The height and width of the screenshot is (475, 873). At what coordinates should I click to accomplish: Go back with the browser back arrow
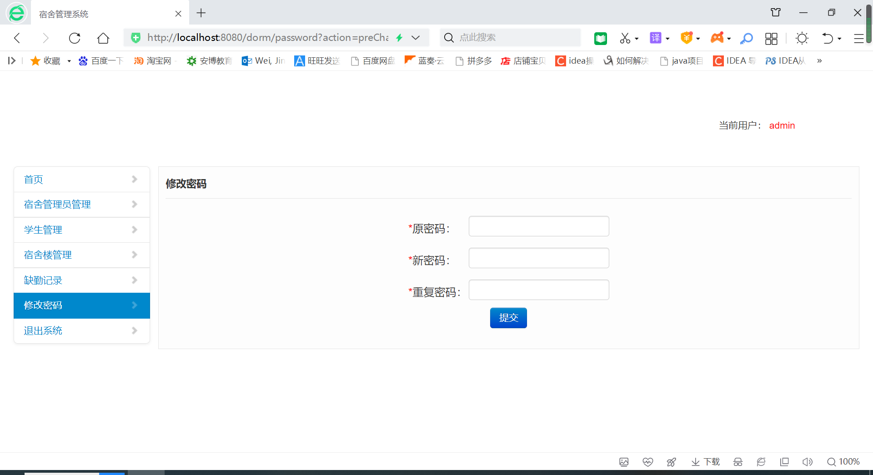17,38
